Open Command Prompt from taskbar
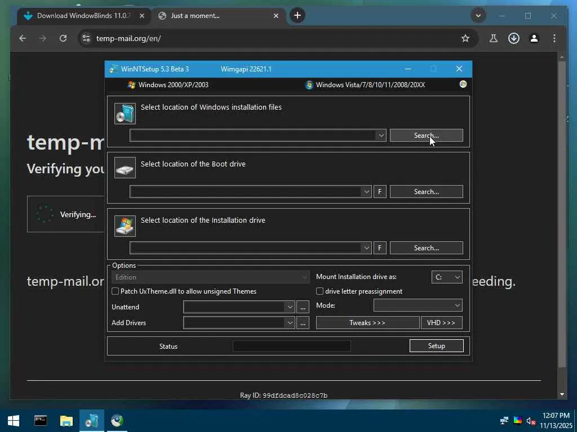 (41, 421)
